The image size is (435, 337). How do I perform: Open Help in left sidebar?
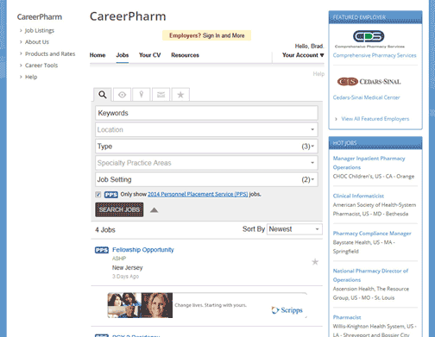click(x=31, y=77)
